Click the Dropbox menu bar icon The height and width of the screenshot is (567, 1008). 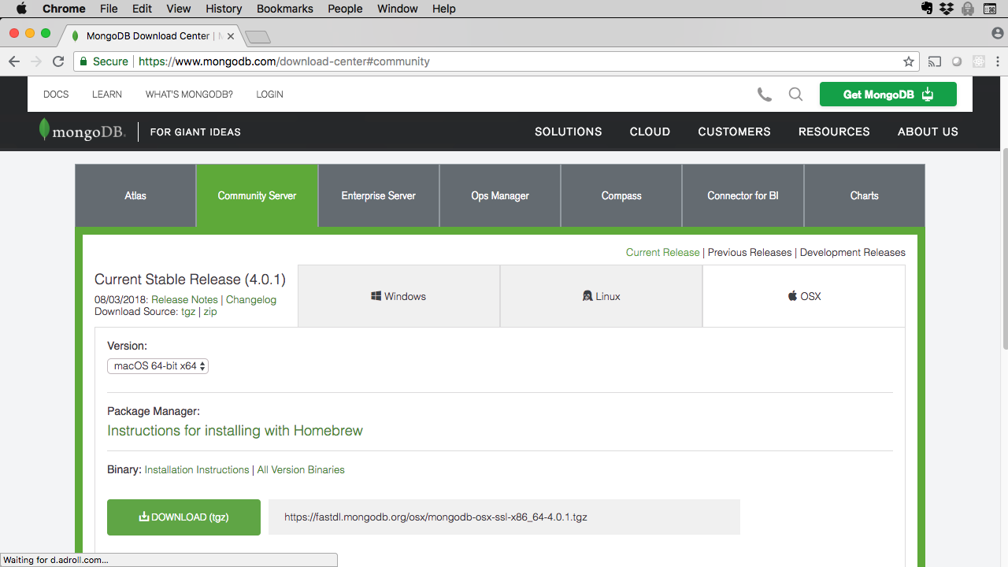pos(947,9)
